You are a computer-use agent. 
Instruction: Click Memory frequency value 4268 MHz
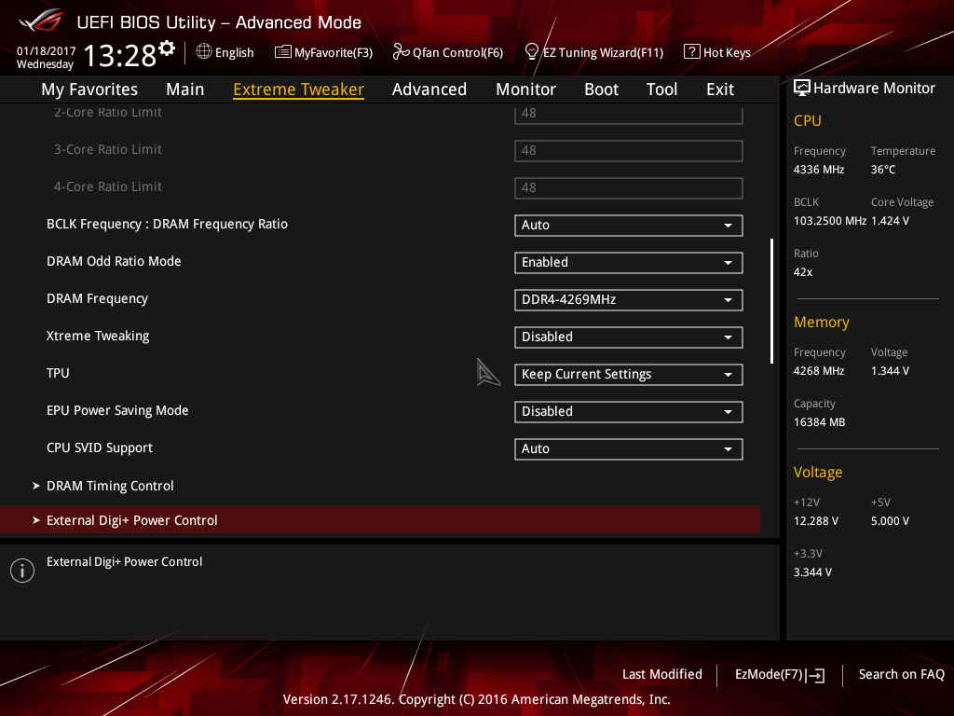[x=819, y=371]
